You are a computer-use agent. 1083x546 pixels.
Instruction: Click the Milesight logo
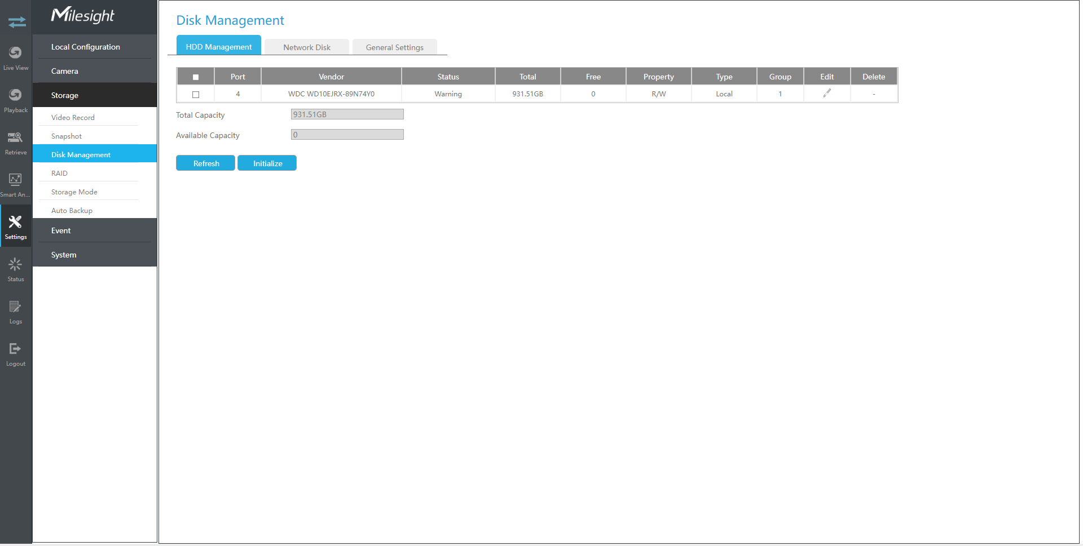pos(83,15)
